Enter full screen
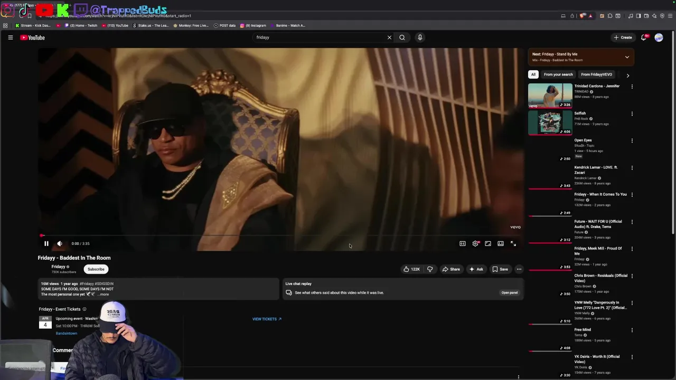This screenshot has width=676, height=380. (x=513, y=243)
